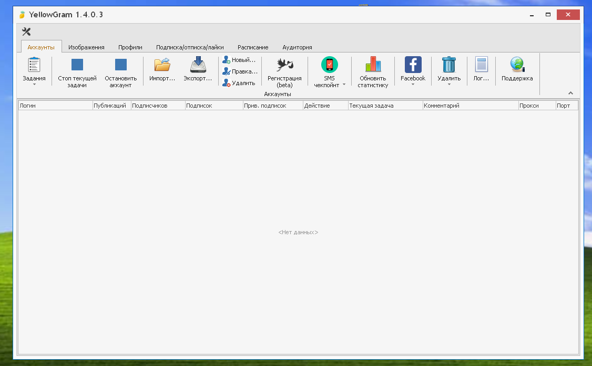
Task: Click the Новый account button
Action: point(239,60)
